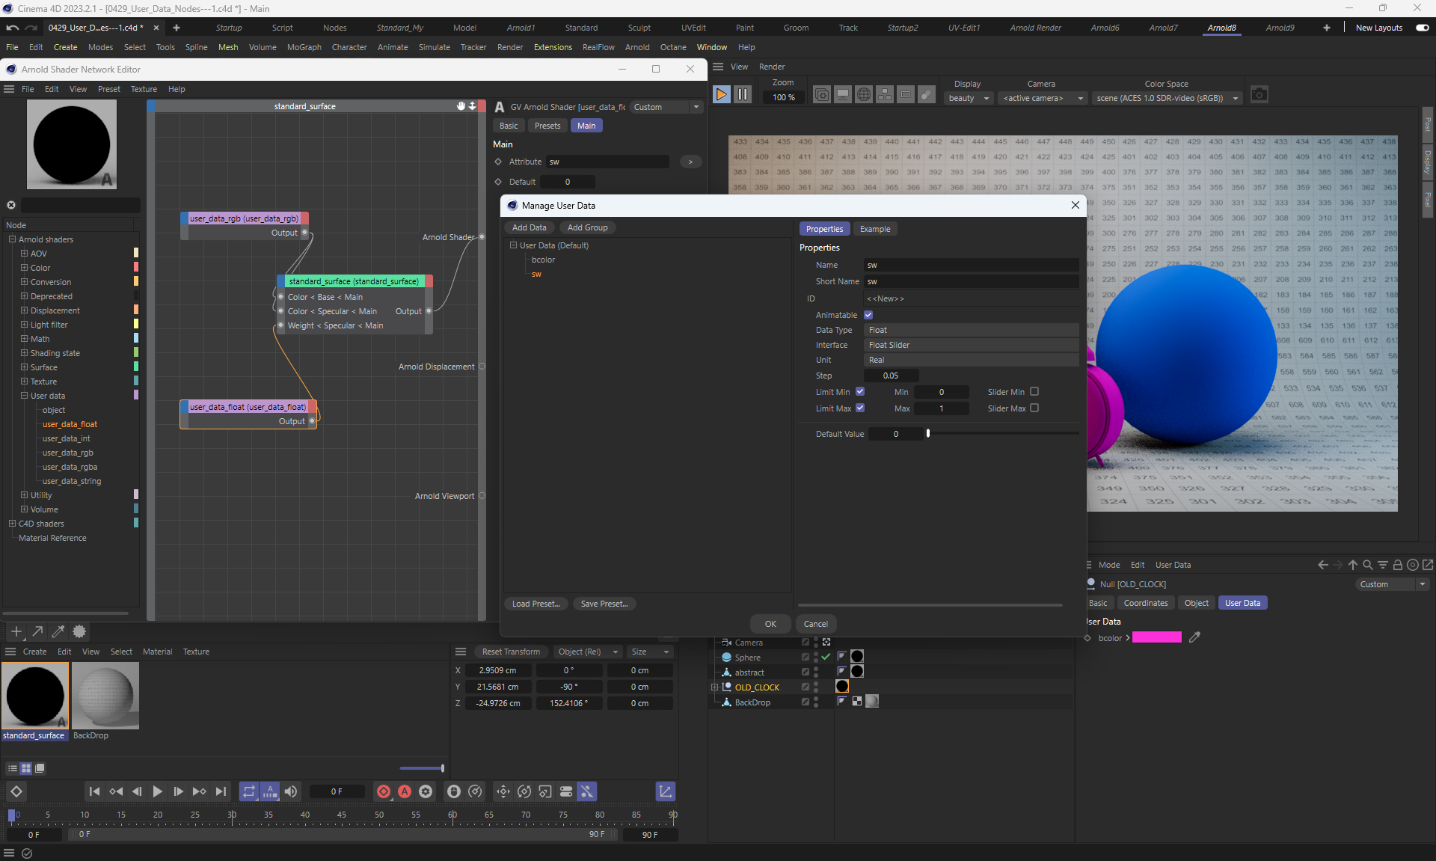Toggle autokeying in the timeline toolbar
Viewport: 1436px width, 861px height.
(405, 791)
